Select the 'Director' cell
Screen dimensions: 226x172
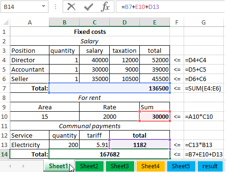[30, 60]
